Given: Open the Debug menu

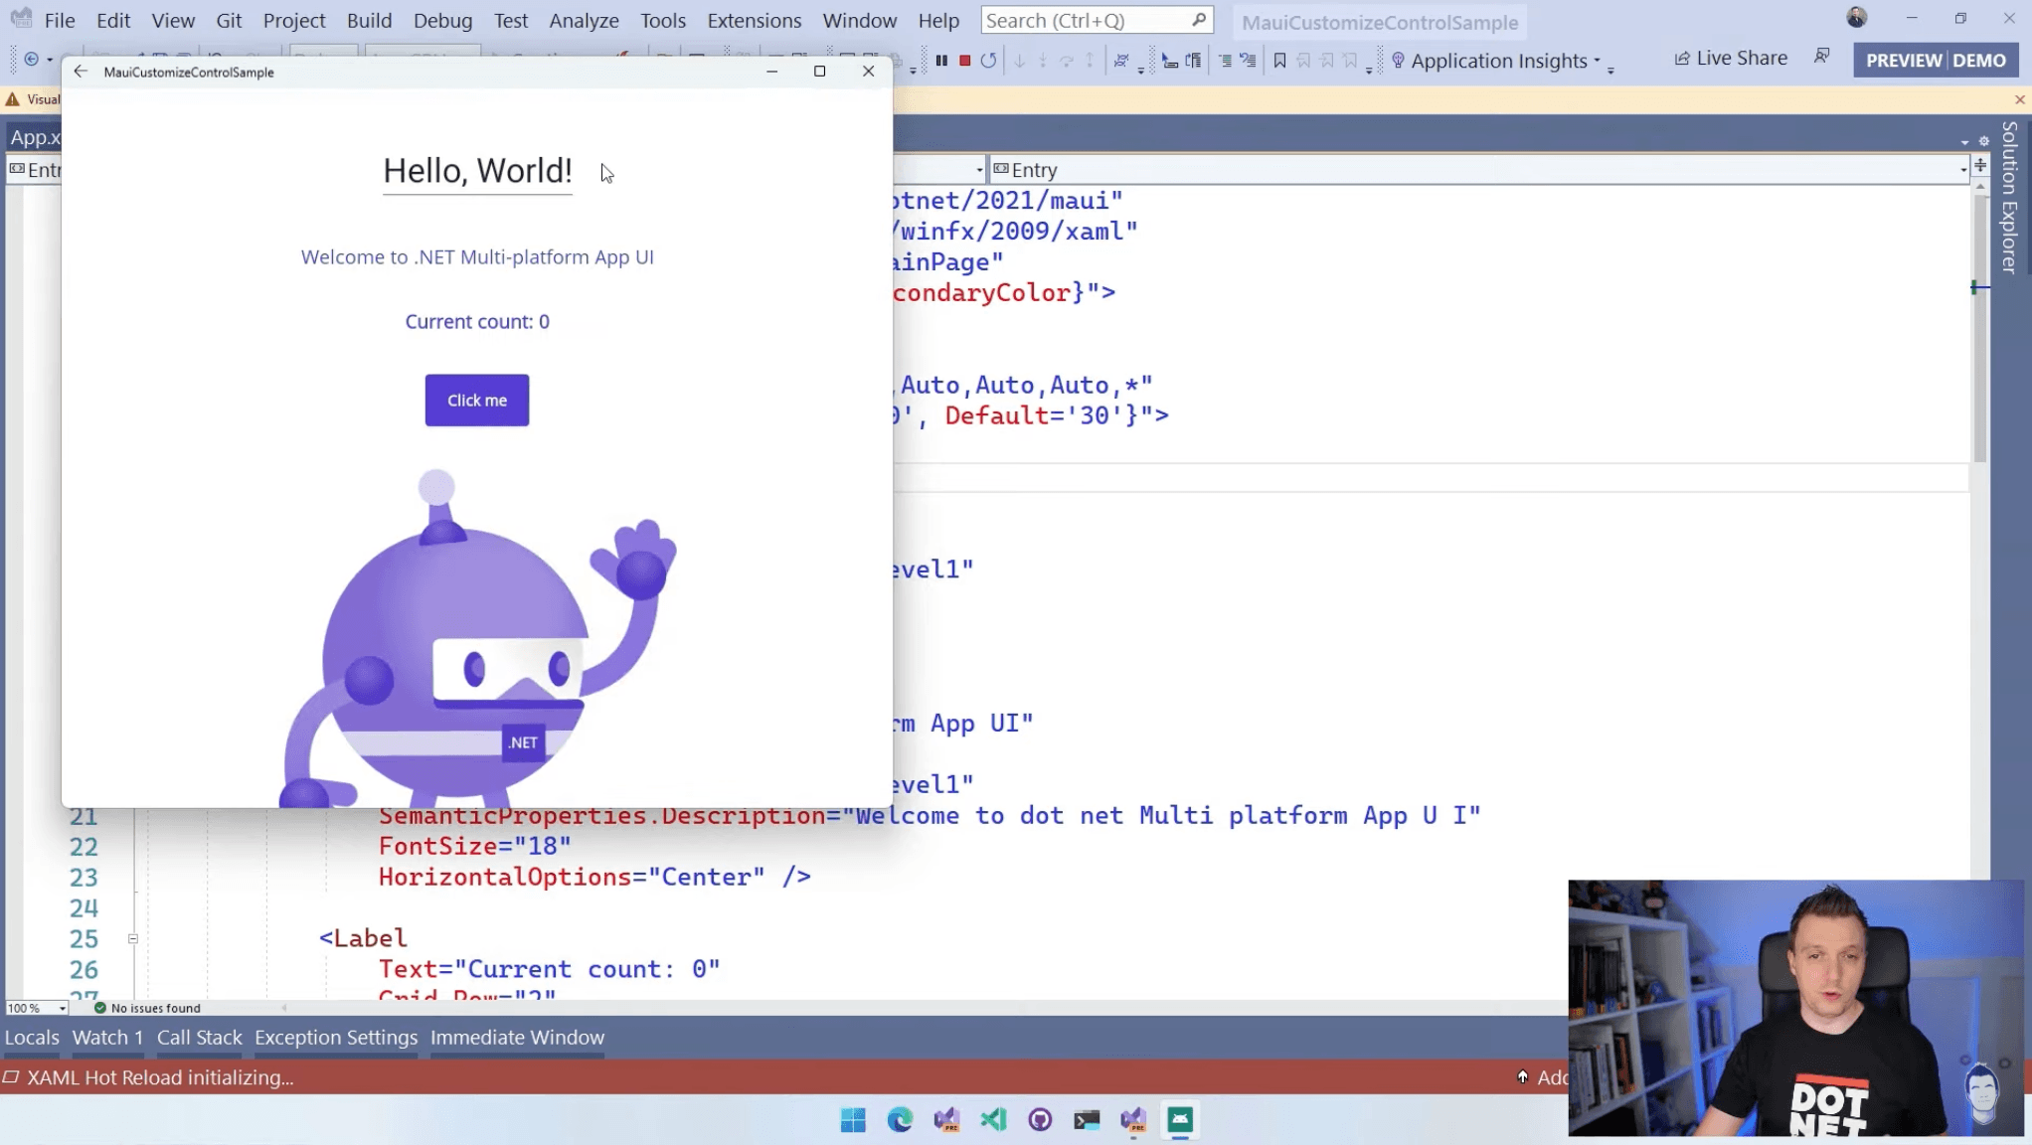Looking at the screenshot, I should tap(442, 20).
